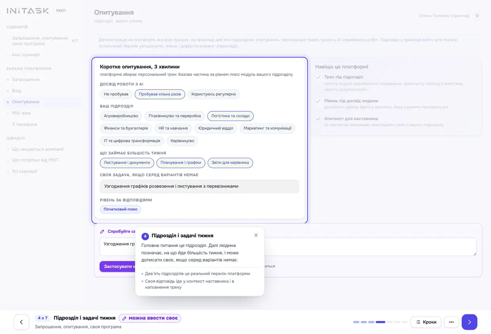Open the three-dots more options button

point(451,322)
